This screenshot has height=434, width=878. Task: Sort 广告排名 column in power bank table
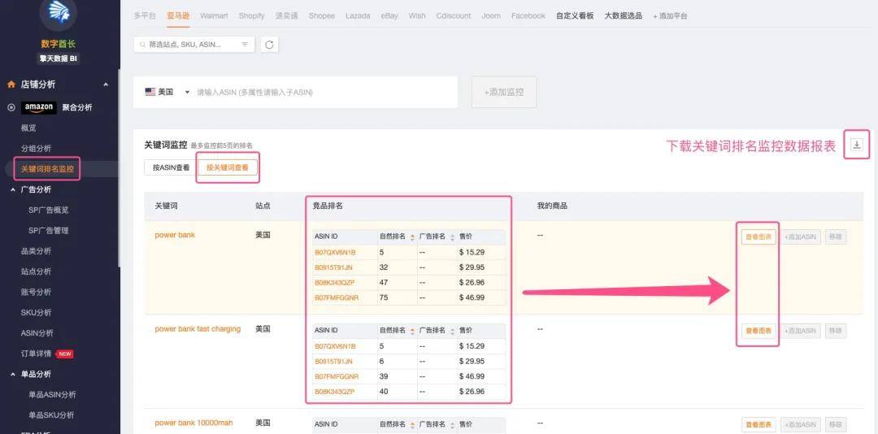(x=453, y=237)
